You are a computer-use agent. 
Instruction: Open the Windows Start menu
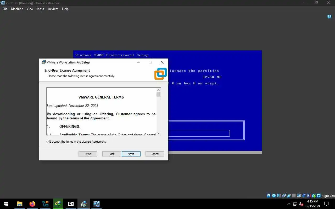6,204
